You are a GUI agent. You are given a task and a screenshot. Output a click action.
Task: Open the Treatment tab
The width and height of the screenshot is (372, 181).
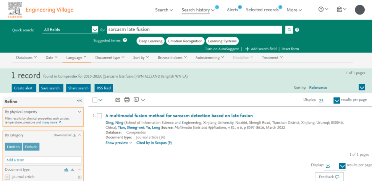click(272, 58)
